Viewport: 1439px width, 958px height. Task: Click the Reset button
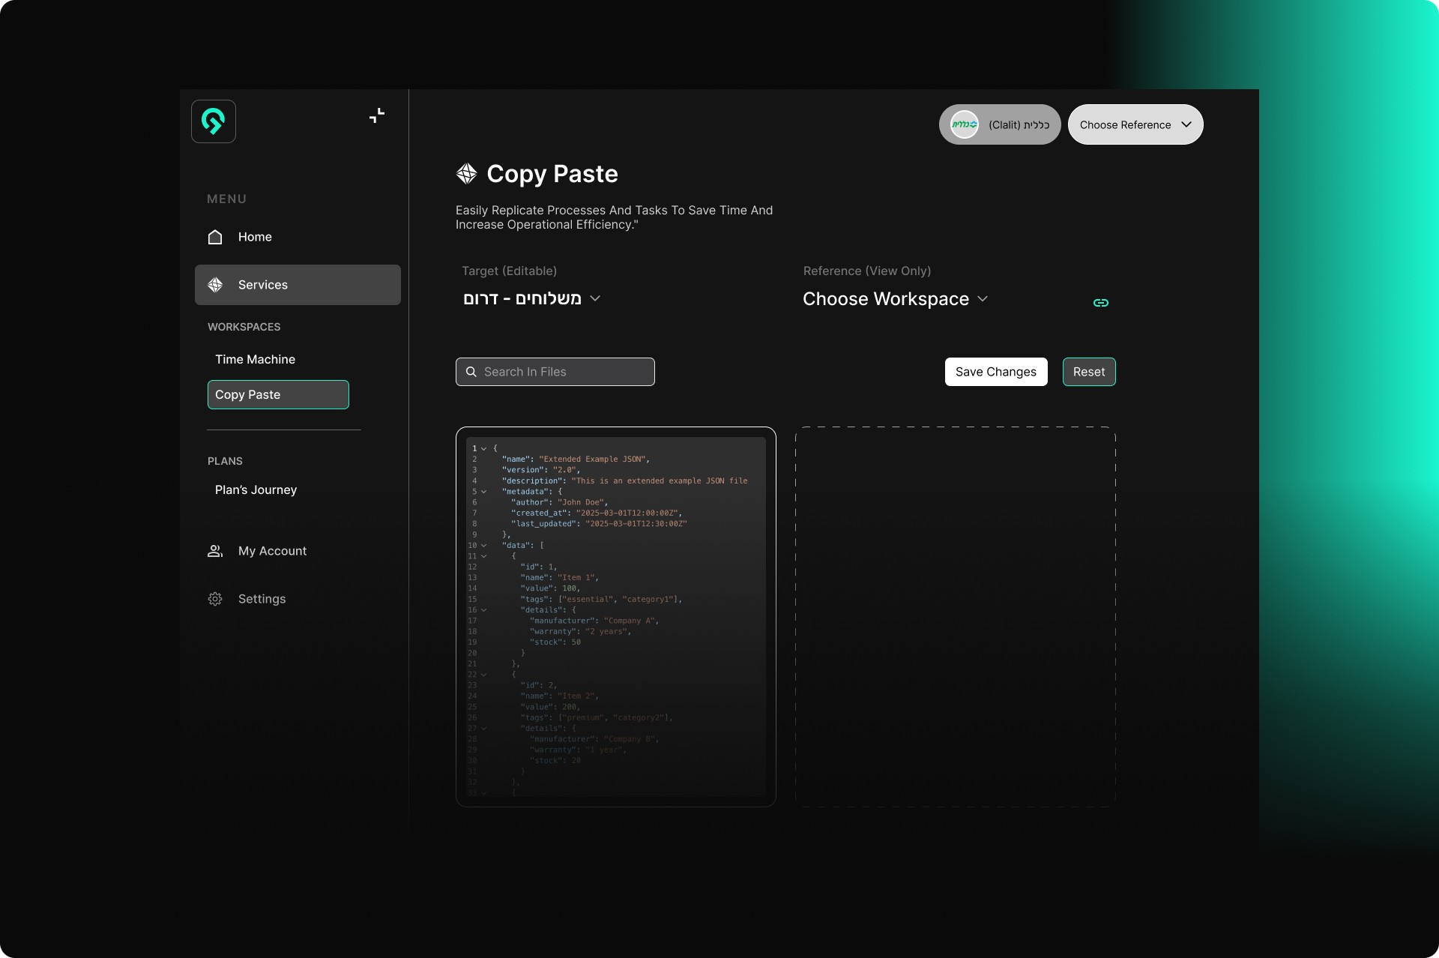(1089, 372)
